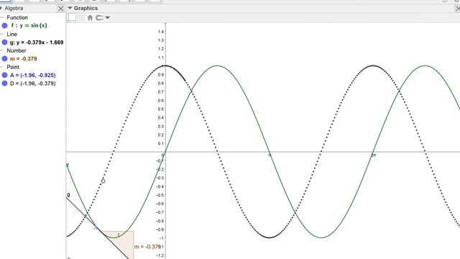Hide point A using its visibility circle

pos(4,75)
